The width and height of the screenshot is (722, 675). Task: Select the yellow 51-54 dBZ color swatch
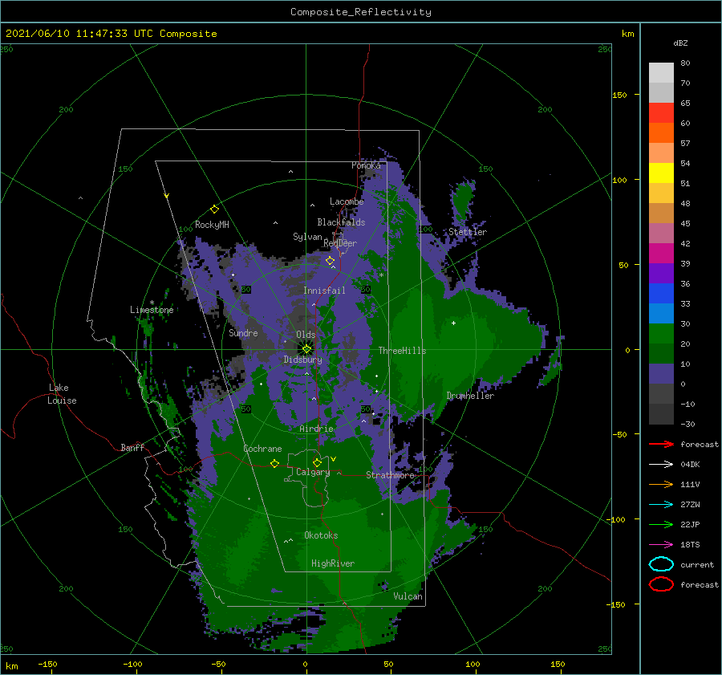tap(661, 173)
